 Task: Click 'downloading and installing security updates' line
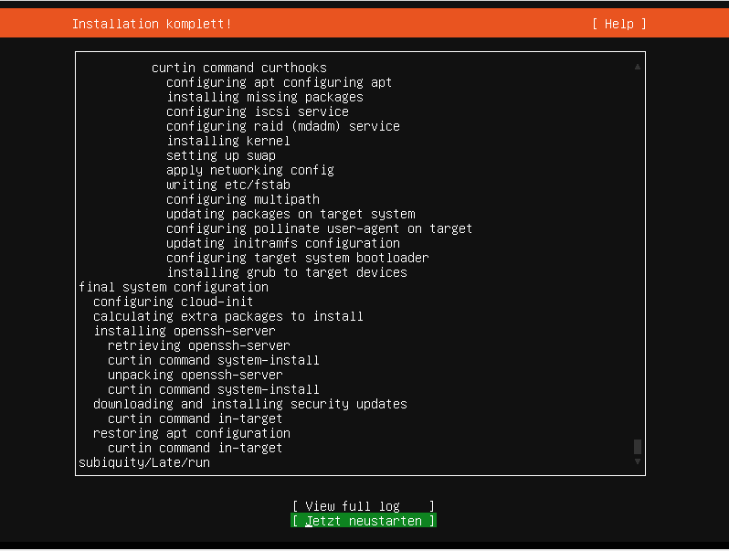point(250,404)
